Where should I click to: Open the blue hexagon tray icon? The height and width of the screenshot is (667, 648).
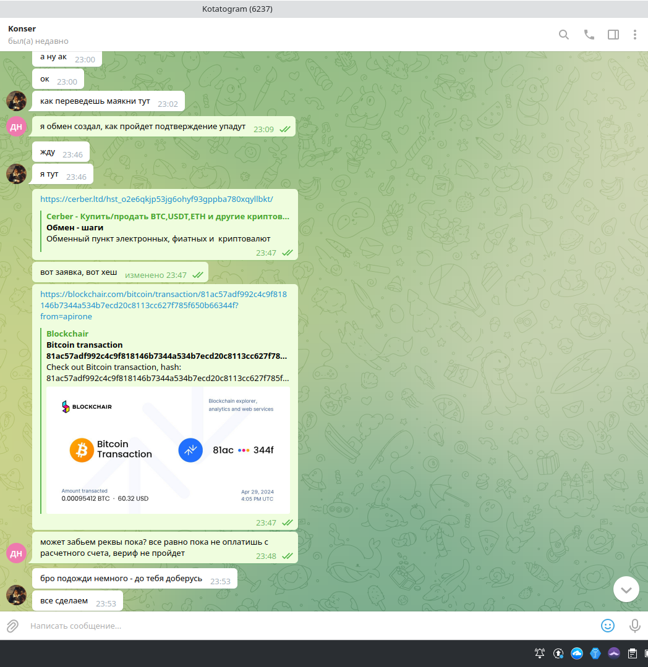coord(595,653)
